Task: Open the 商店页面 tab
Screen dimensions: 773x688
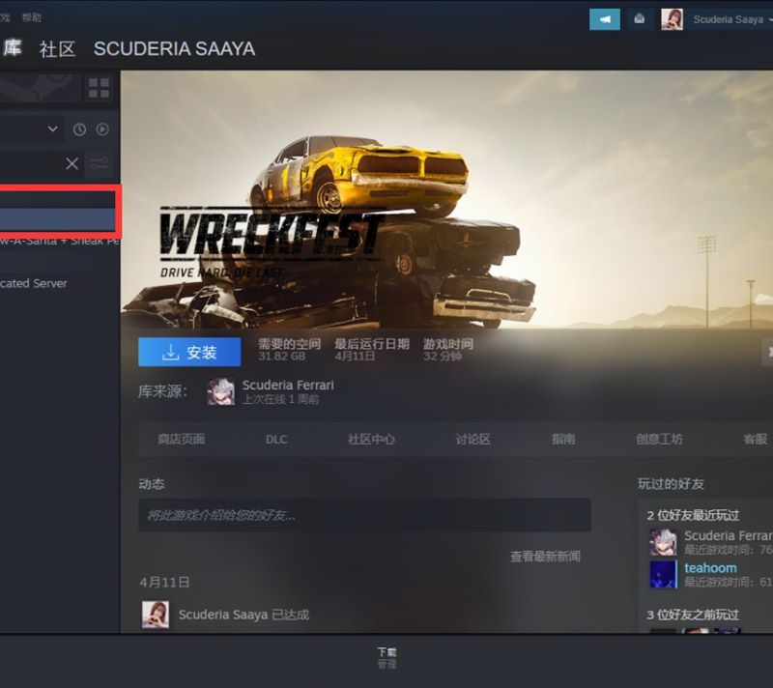Action: (182, 439)
